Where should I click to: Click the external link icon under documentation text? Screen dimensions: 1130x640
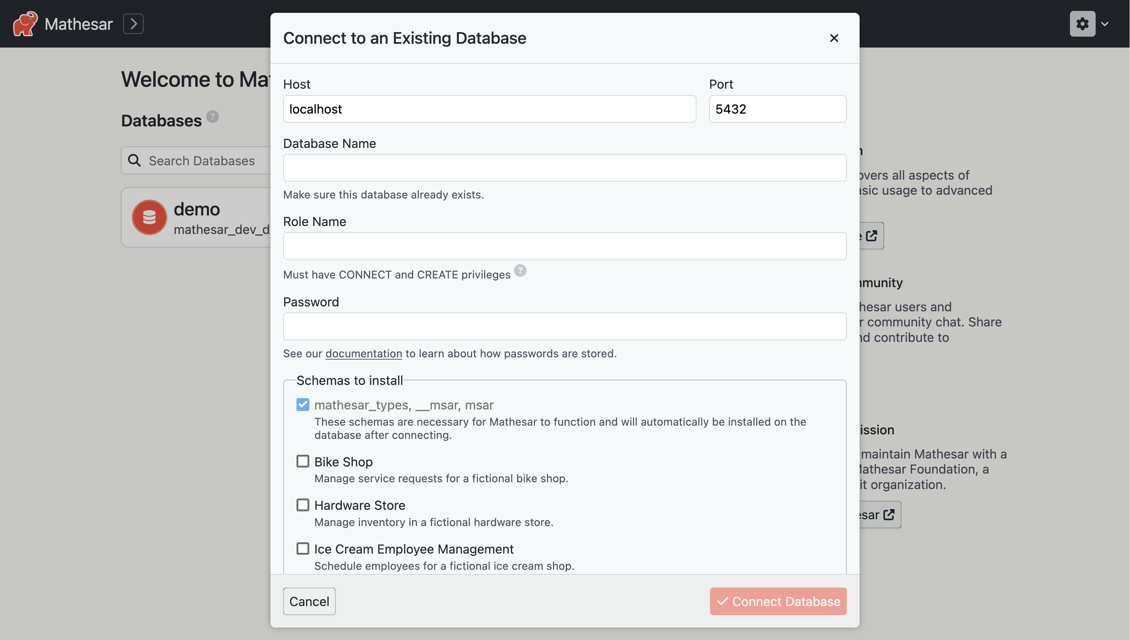coord(871,236)
